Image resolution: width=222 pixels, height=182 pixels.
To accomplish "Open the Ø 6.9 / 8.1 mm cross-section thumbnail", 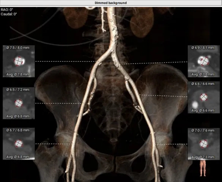I will (203, 61).
